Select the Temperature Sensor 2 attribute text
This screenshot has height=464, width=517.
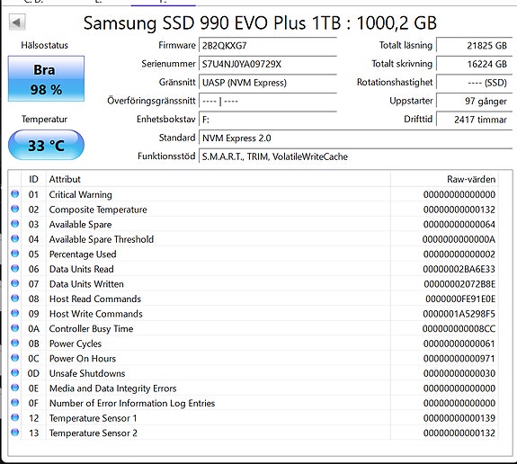93,433
